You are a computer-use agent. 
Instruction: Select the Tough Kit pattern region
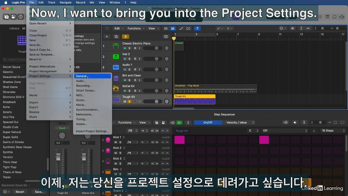tap(195, 99)
